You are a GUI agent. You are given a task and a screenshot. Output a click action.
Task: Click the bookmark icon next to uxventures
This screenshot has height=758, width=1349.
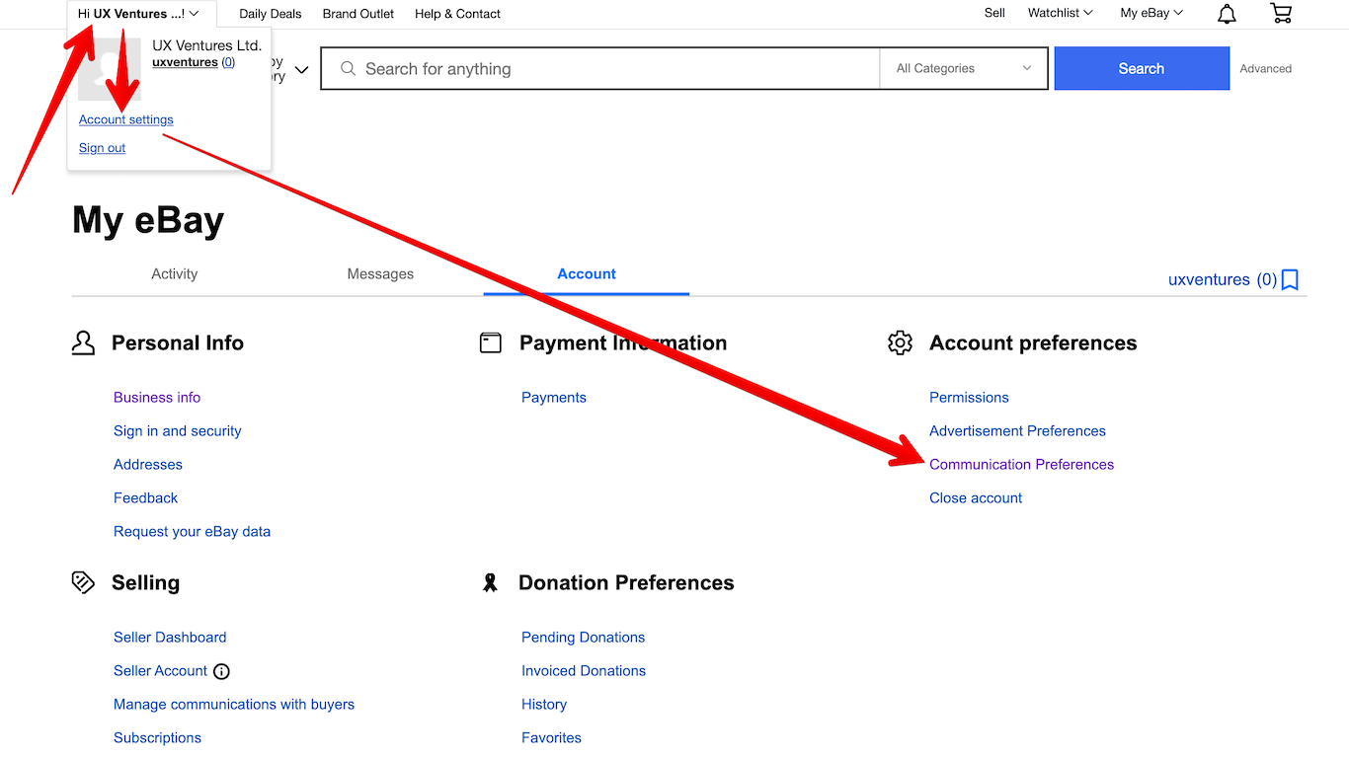pyautogui.click(x=1290, y=280)
